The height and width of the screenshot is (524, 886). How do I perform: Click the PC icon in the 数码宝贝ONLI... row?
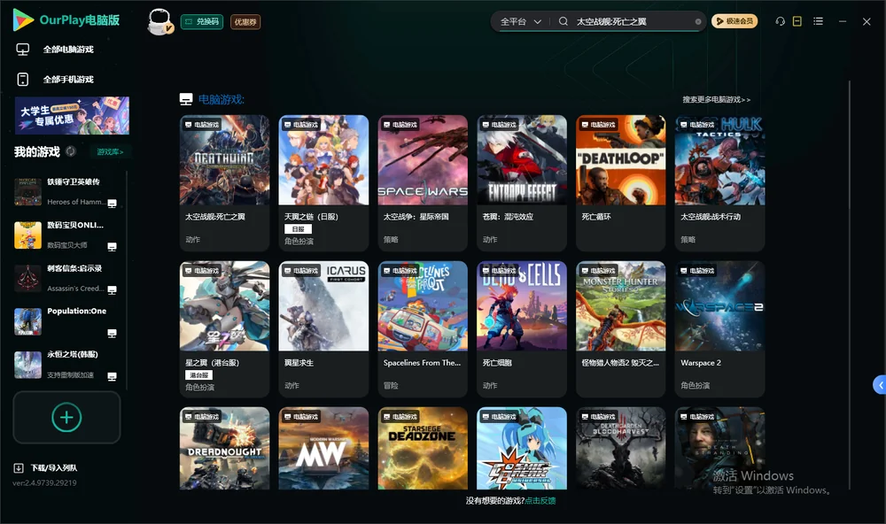[112, 247]
